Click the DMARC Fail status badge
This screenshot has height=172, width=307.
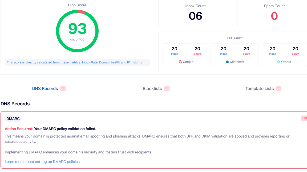[x=304, y=118]
